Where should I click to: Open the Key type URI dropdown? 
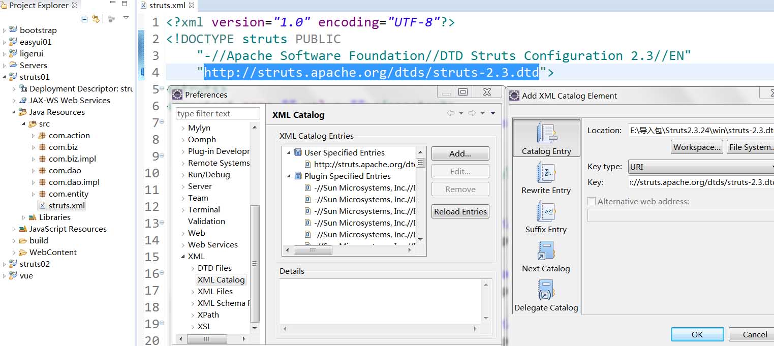coord(701,167)
